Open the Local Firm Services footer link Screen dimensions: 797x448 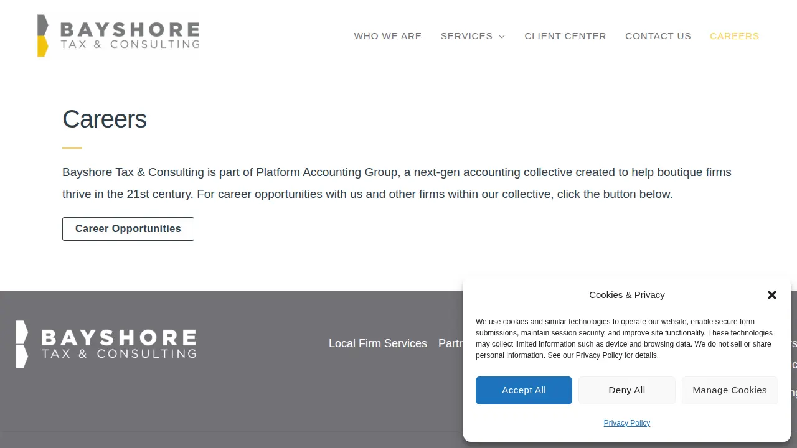378,343
